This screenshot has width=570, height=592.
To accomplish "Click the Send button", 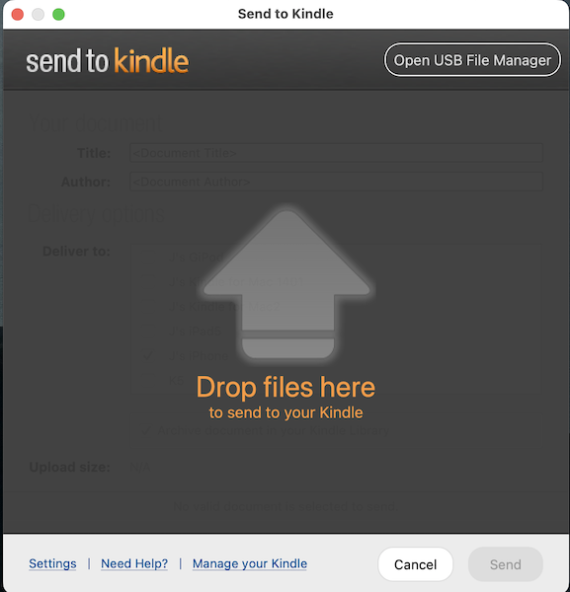I will pyautogui.click(x=506, y=564).
